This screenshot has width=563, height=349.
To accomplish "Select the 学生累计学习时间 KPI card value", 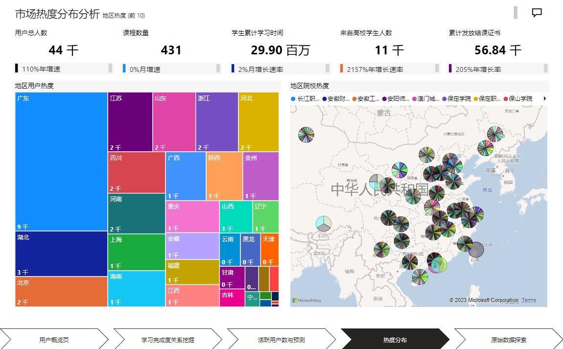I will point(280,50).
